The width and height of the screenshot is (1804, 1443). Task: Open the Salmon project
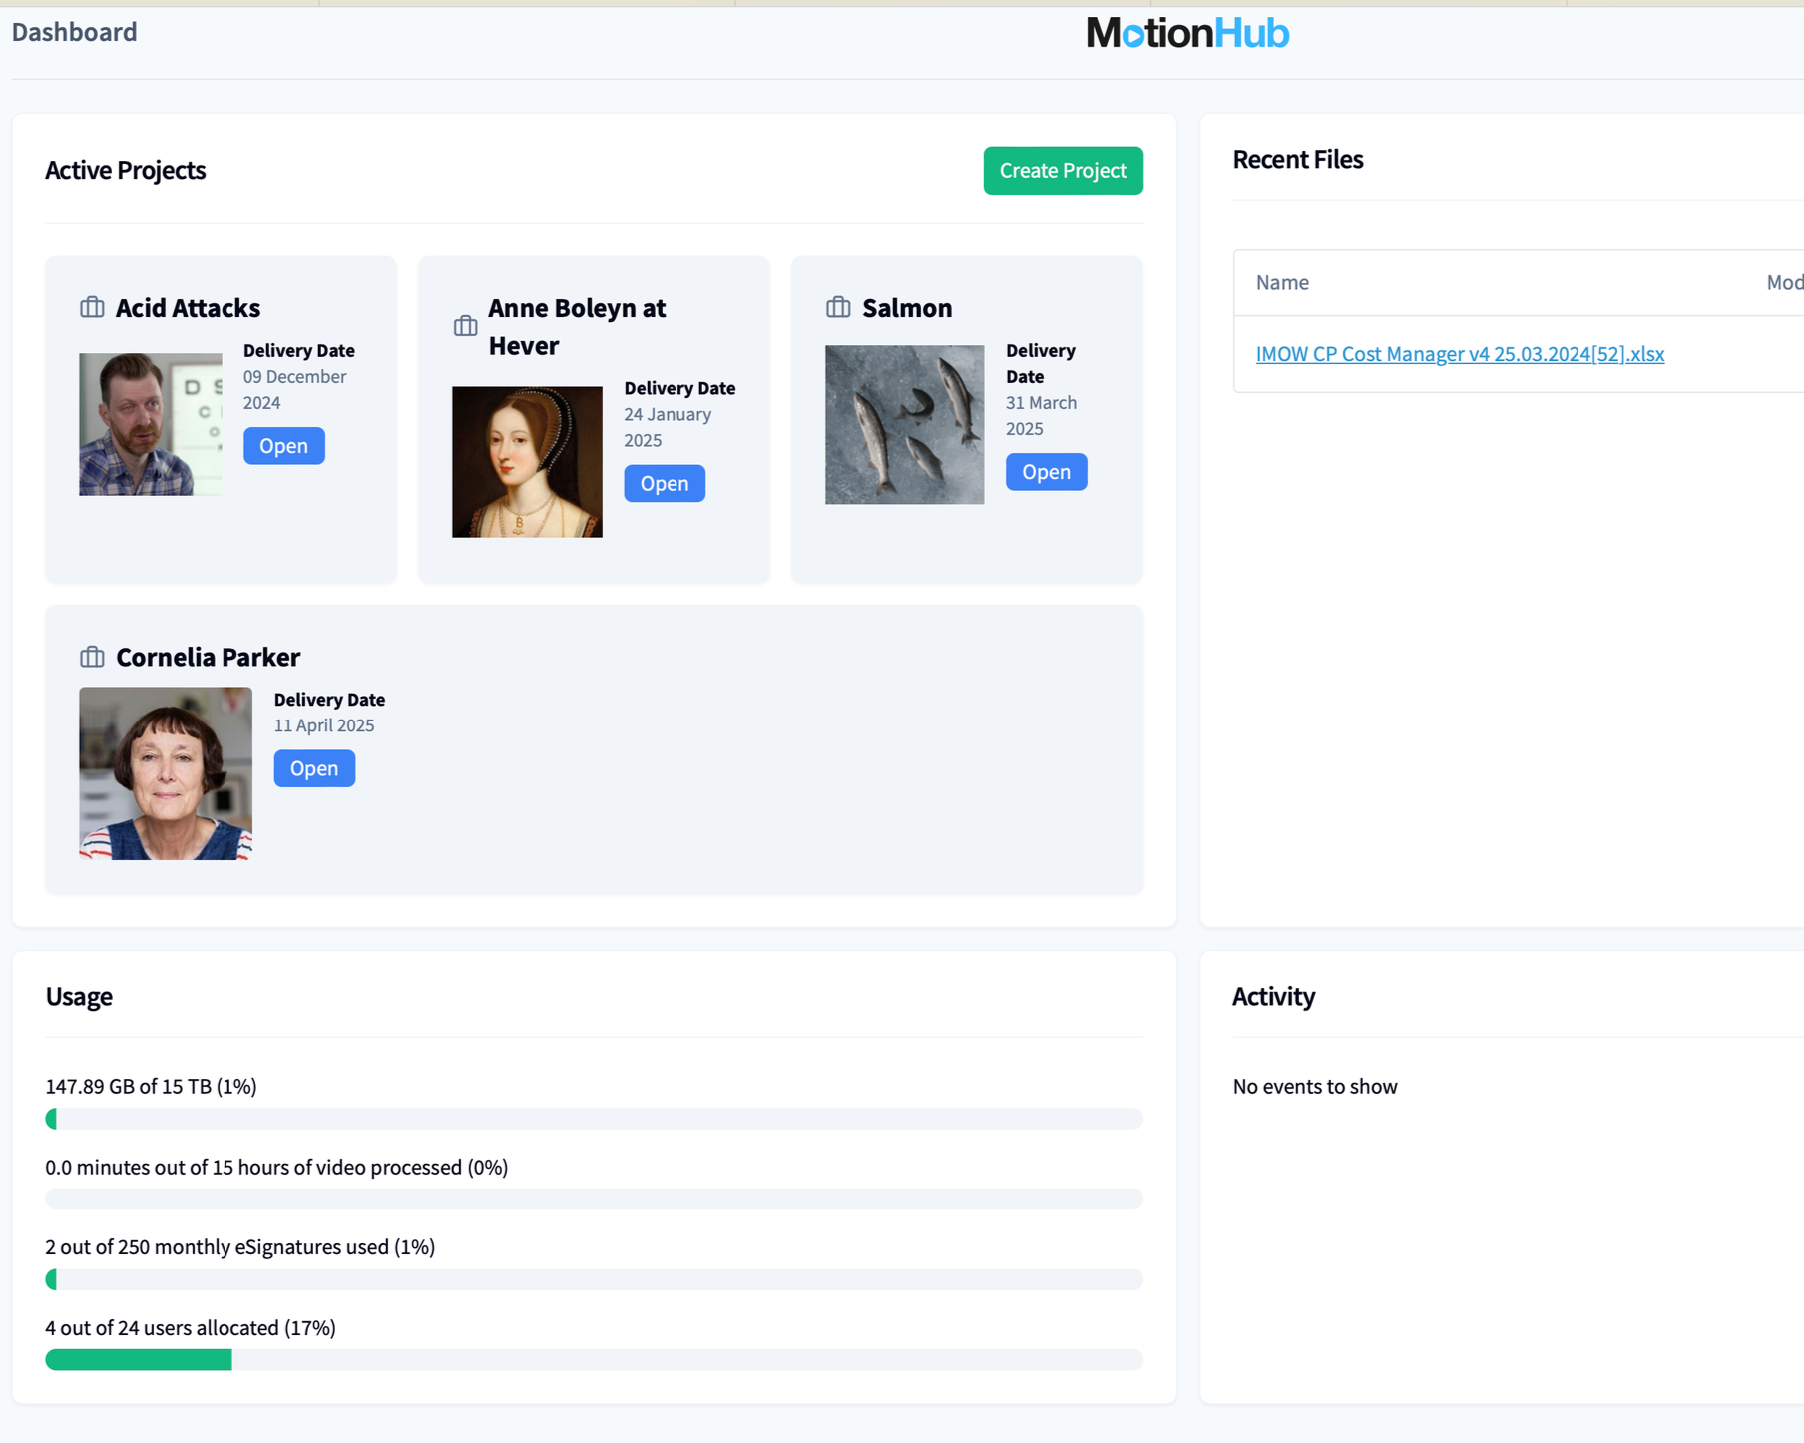pyautogui.click(x=1046, y=472)
